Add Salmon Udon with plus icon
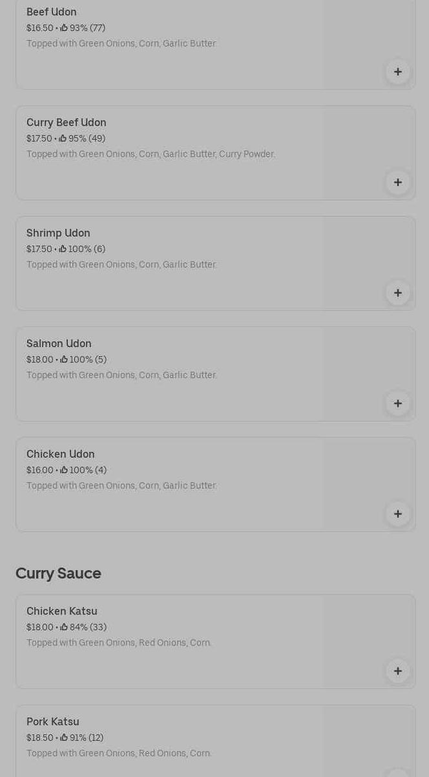The height and width of the screenshot is (777, 429). click(398, 403)
